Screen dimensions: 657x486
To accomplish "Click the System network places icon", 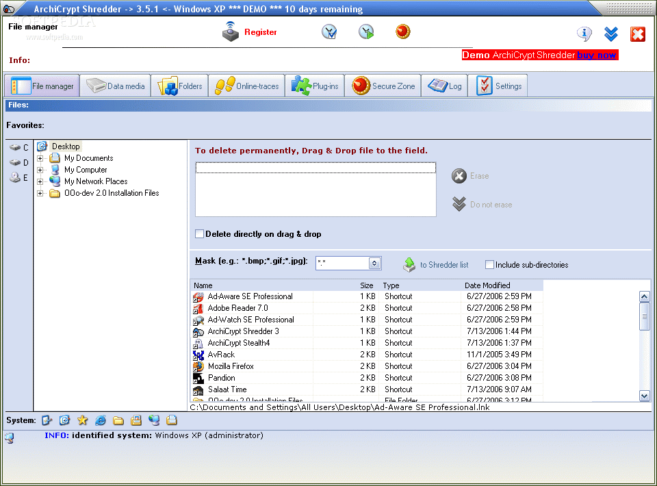I will [x=154, y=420].
